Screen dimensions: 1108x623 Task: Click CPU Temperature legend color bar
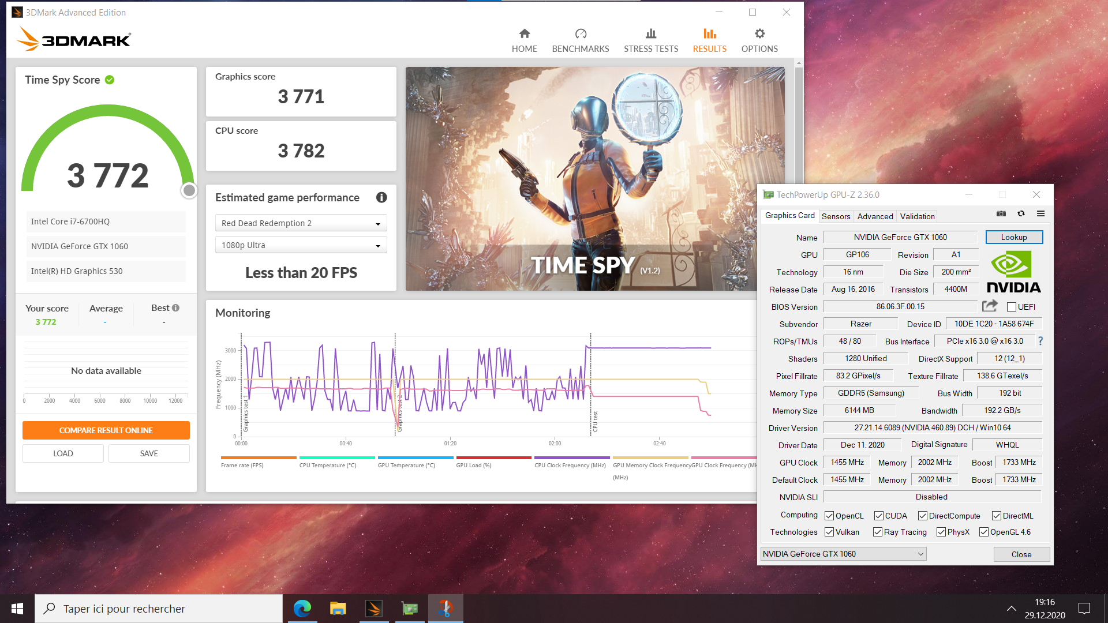337,457
